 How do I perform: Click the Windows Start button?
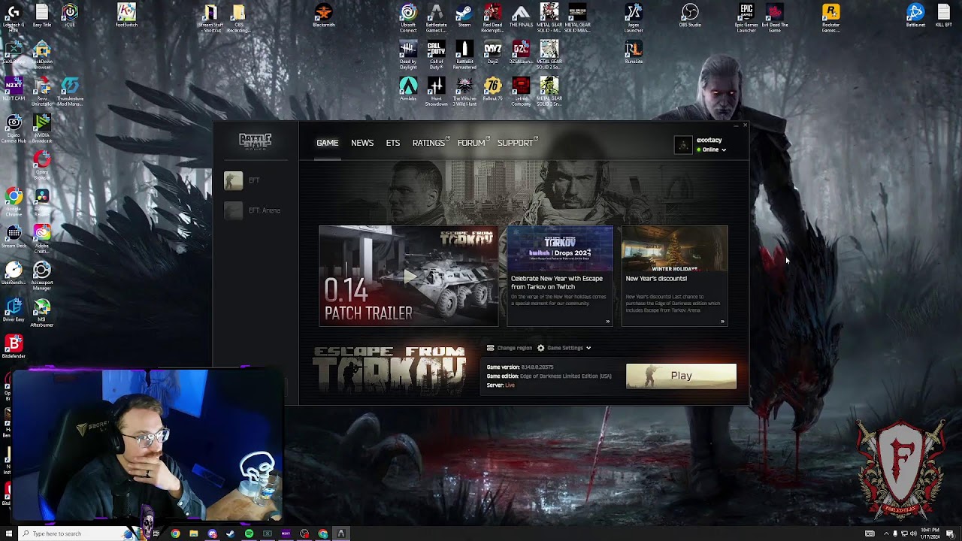pos(9,533)
